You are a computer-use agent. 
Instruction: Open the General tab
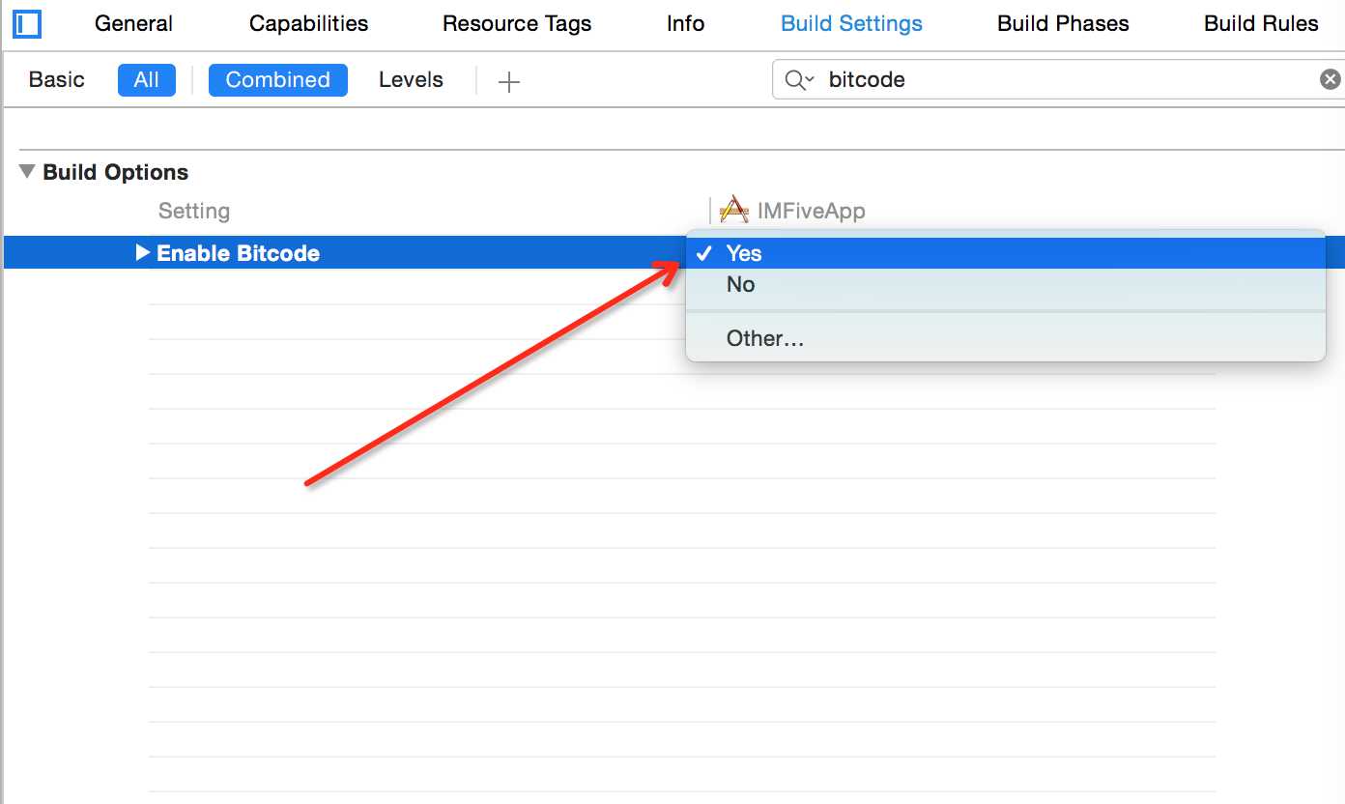134,24
